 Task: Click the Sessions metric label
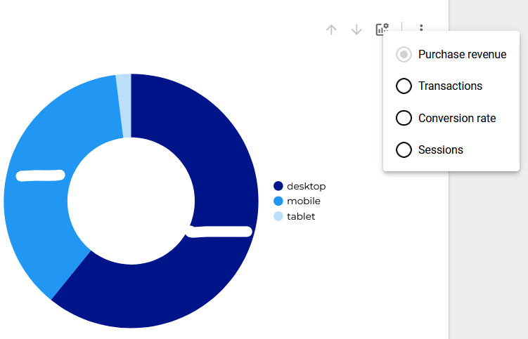pyautogui.click(x=440, y=150)
